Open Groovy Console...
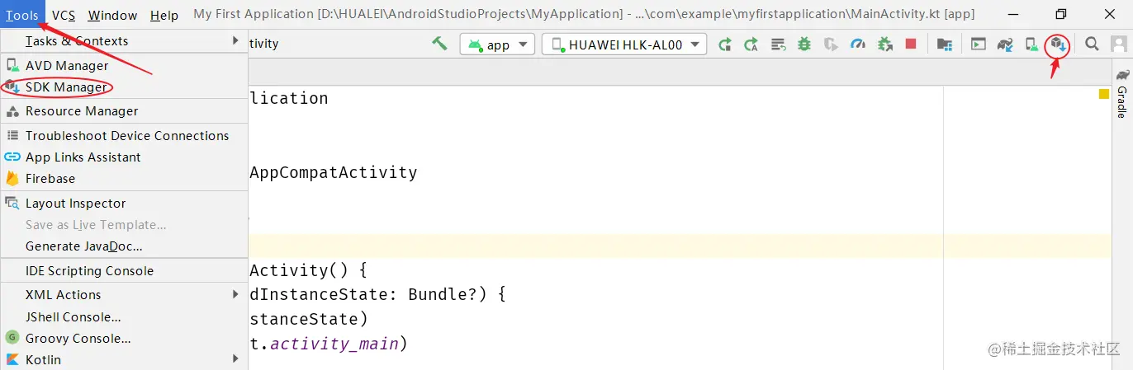Screen dimensions: 1133x370 (x=124, y=338)
